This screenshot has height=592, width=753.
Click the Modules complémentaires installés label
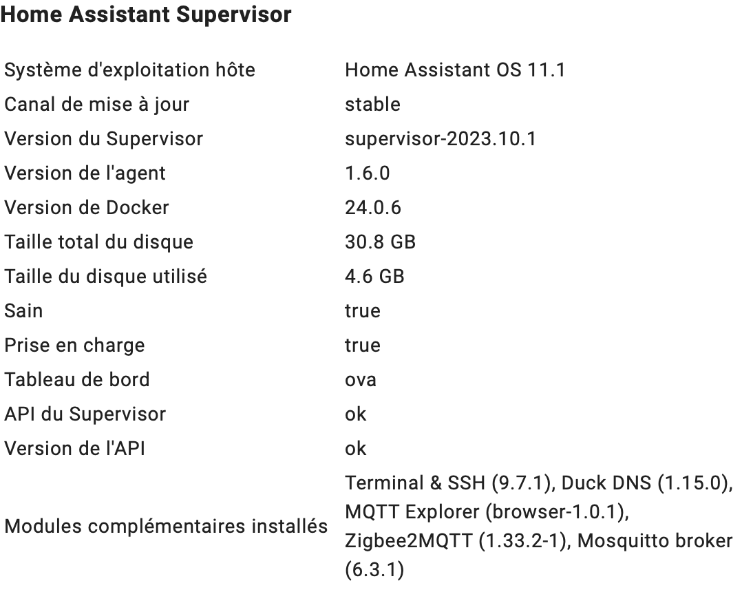(x=166, y=527)
